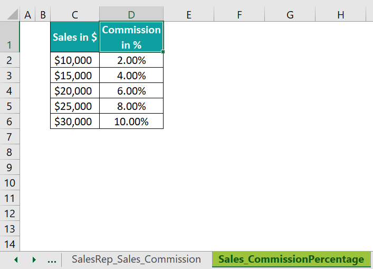Select row 4 header
Viewport: 373px width, 269px height.
click(x=9, y=90)
